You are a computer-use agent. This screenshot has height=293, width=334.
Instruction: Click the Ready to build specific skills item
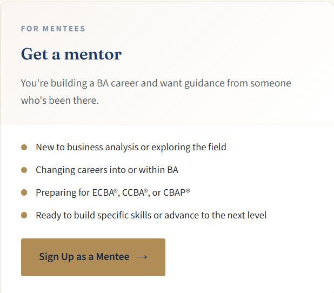[151, 215]
